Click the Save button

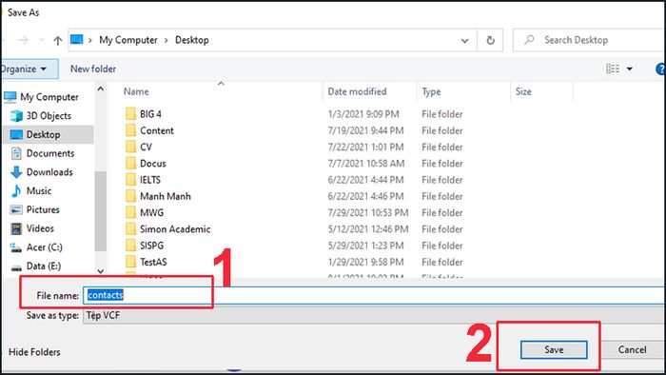(x=554, y=350)
